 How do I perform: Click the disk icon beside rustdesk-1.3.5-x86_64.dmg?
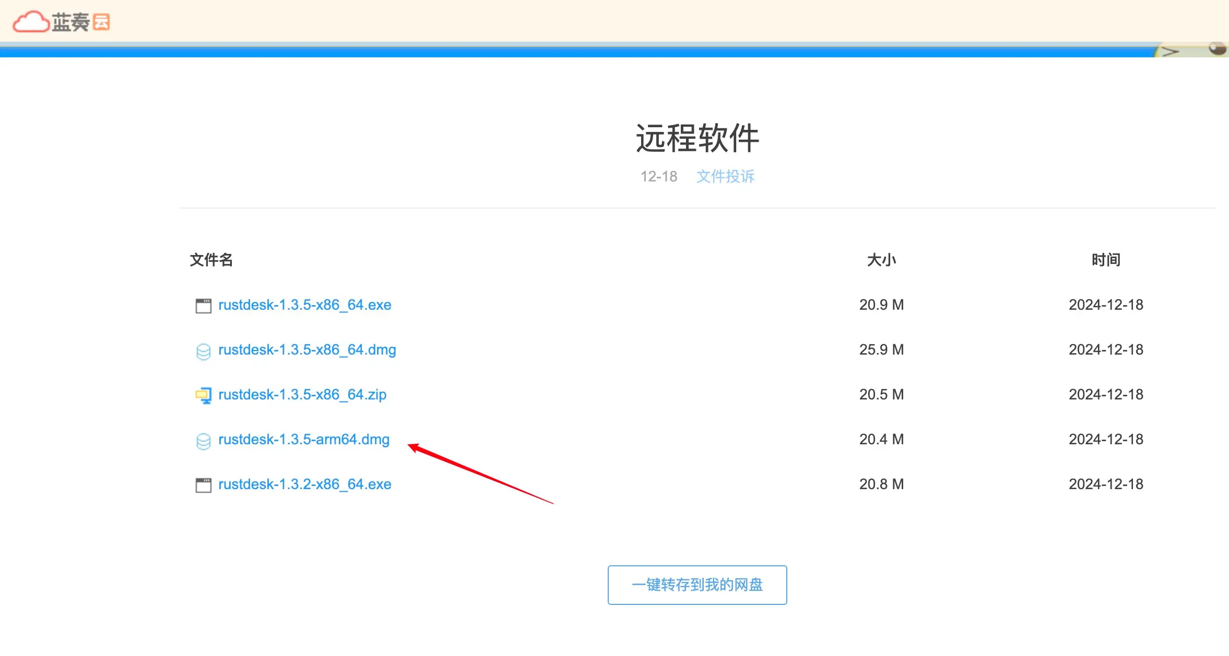(x=203, y=351)
